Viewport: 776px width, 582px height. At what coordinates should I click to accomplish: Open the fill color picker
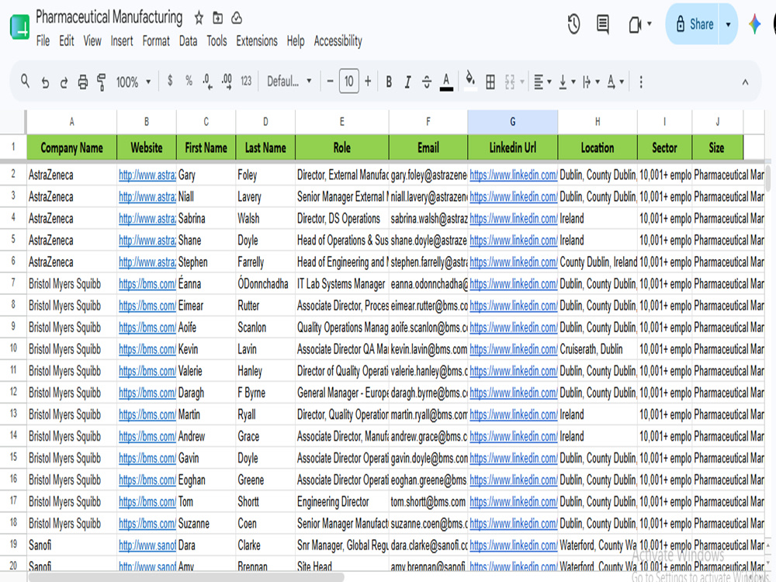(470, 81)
